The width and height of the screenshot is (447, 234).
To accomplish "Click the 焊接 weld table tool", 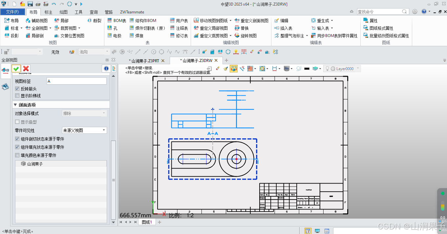I will (x=137, y=36).
